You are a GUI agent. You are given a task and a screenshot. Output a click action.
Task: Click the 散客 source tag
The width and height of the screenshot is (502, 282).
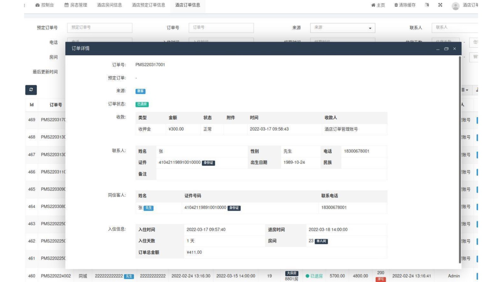click(141, 91)
